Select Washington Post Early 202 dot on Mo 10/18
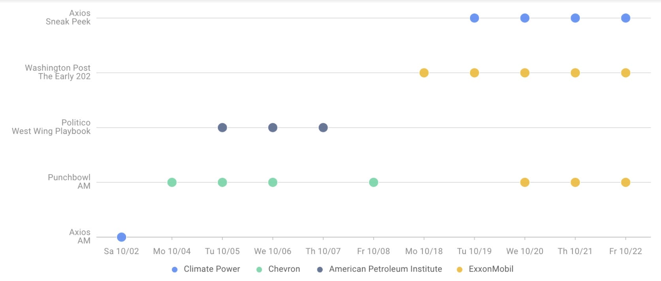 pyautogui.click(x=424, y=73)
